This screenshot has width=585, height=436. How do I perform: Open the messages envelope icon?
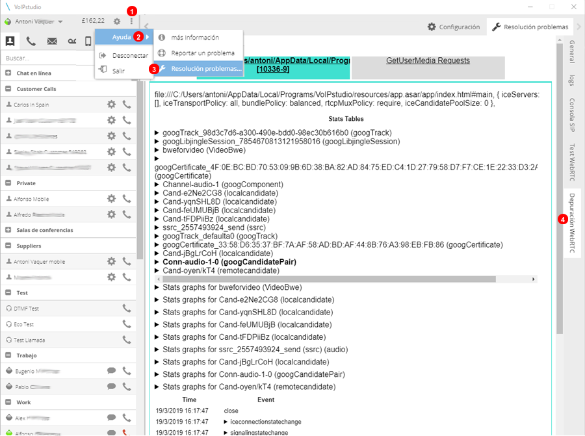coord(53,42)
